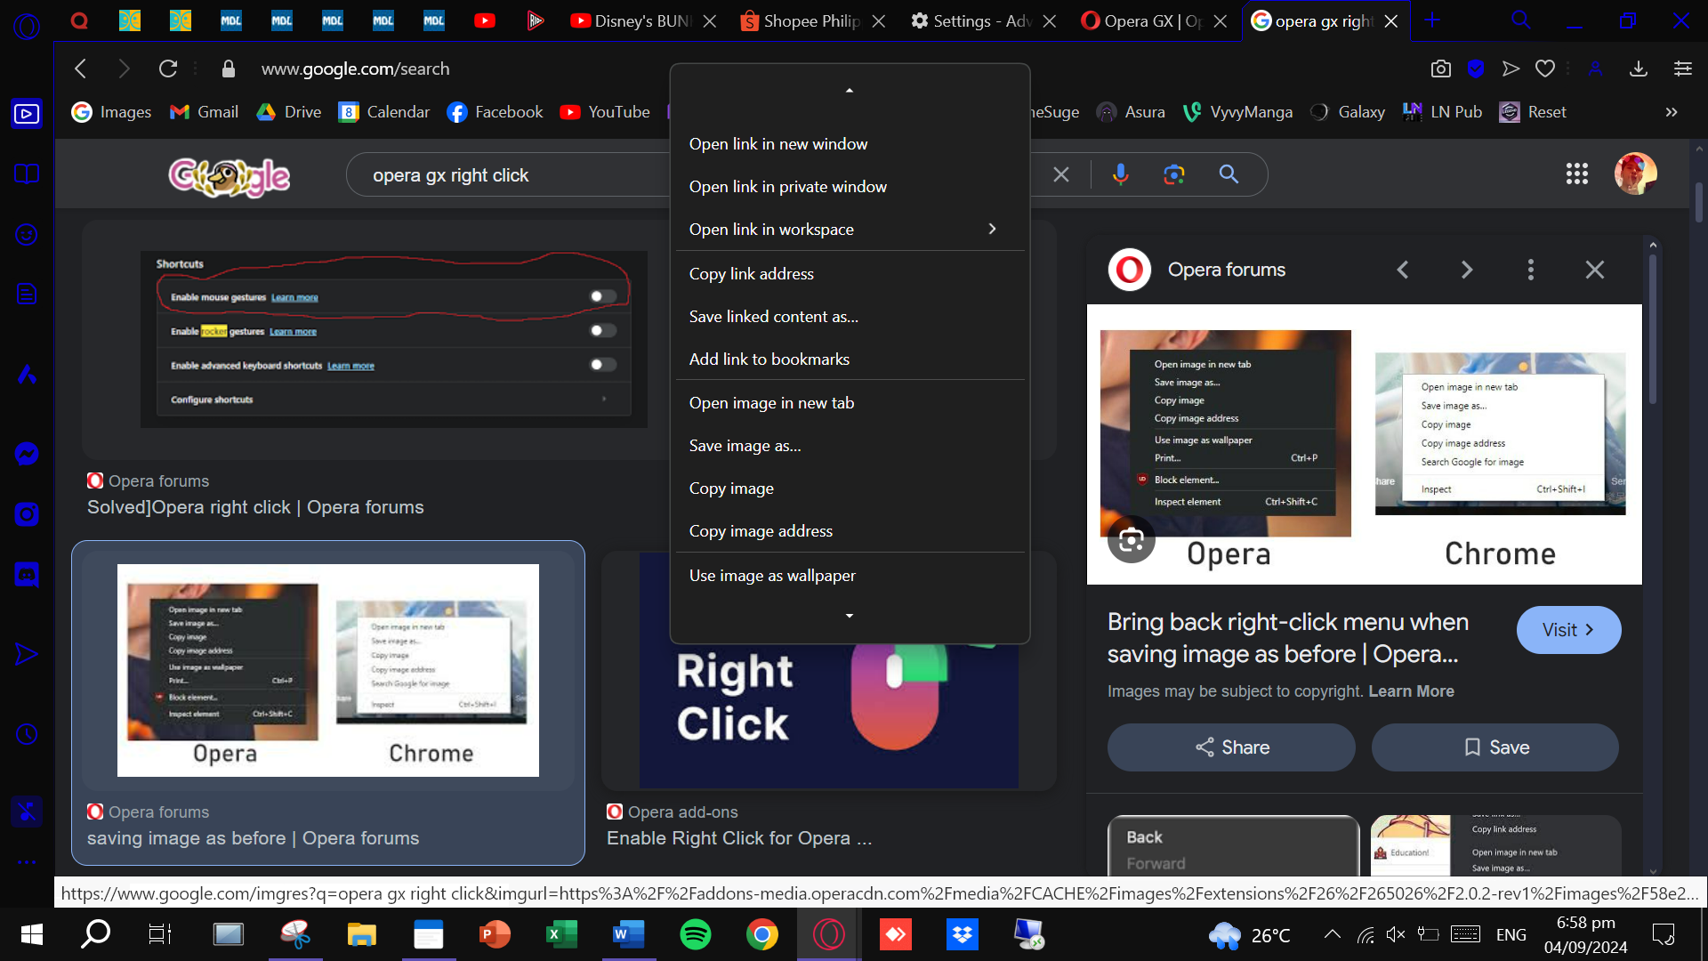Select Use image as wallpaper

pos(850,576)
